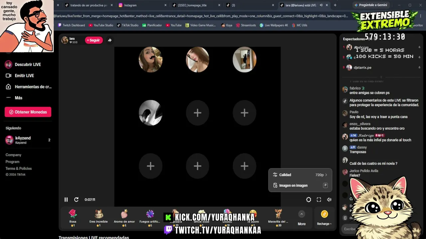The image size is (426, 239).
Task: Send the Aroma de amor gift
Action: point(124,218)
